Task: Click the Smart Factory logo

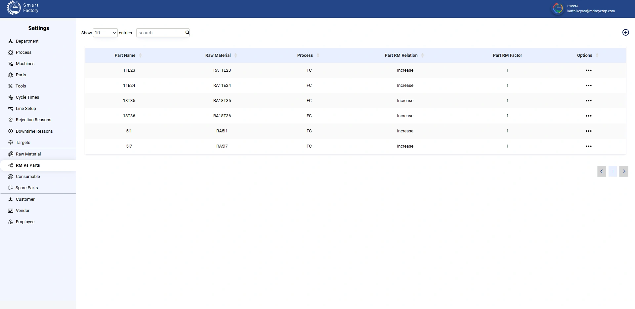Action: [x=14, y=8]
